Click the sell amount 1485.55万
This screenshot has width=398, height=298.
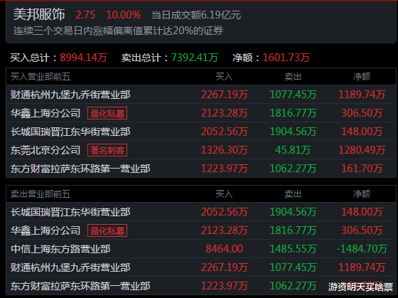tap(293, 249)
